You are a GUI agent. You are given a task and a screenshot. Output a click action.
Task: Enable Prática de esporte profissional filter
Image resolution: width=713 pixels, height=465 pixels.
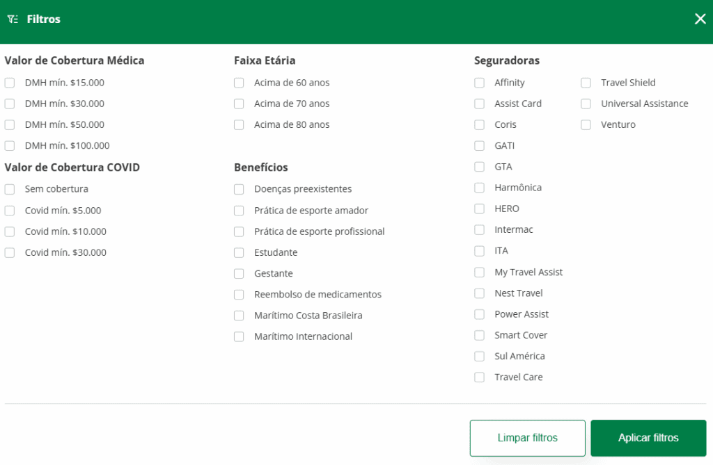click(237, 231)
